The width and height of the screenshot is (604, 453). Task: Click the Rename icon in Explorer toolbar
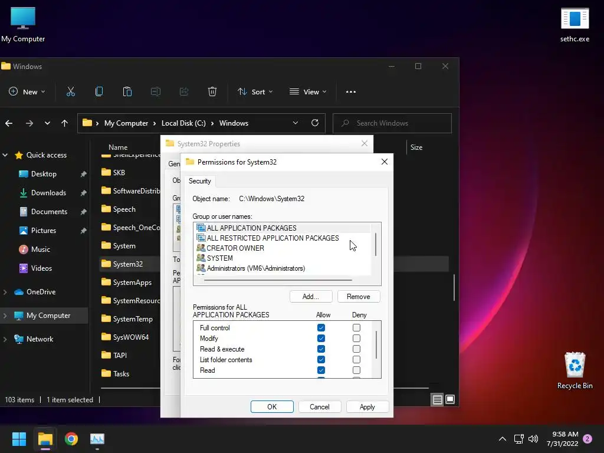coord(156,91)
